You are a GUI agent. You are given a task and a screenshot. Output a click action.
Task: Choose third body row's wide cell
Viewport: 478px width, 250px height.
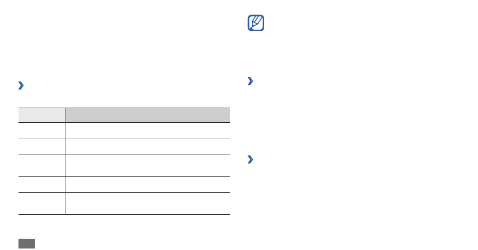click(x=147, y=165)
